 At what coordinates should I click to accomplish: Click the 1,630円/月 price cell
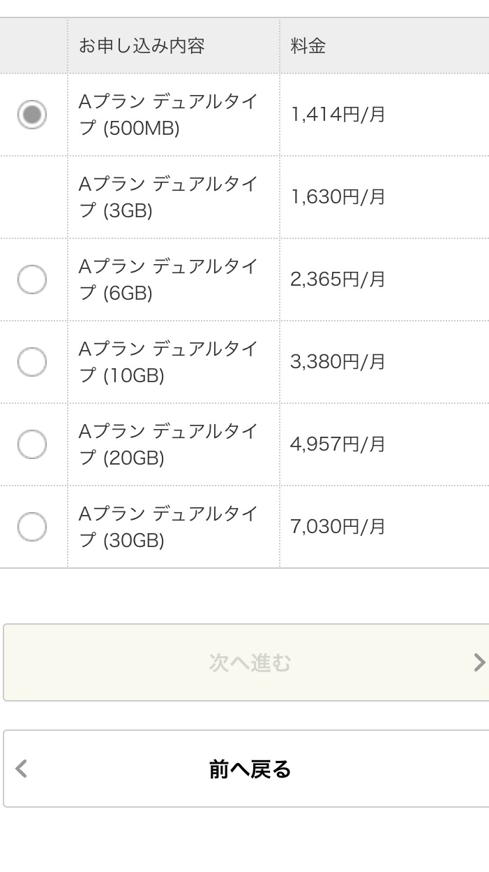coord(340,196)
